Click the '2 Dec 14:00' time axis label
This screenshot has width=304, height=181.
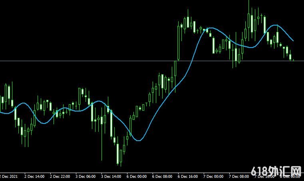34,177
